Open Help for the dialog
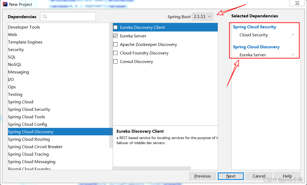 click(287, 176)
